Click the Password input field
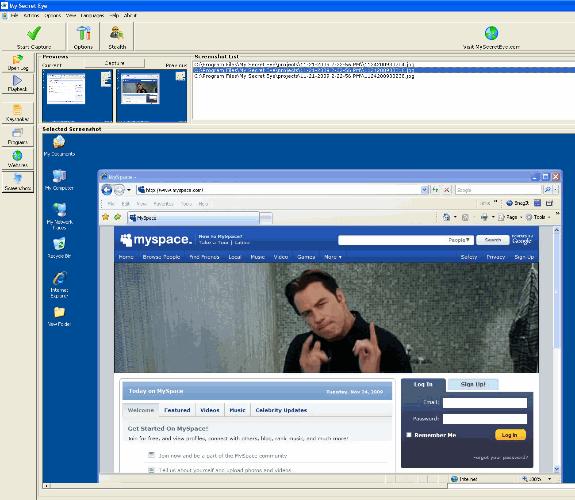575x500 pixels. tap(485, 419)
